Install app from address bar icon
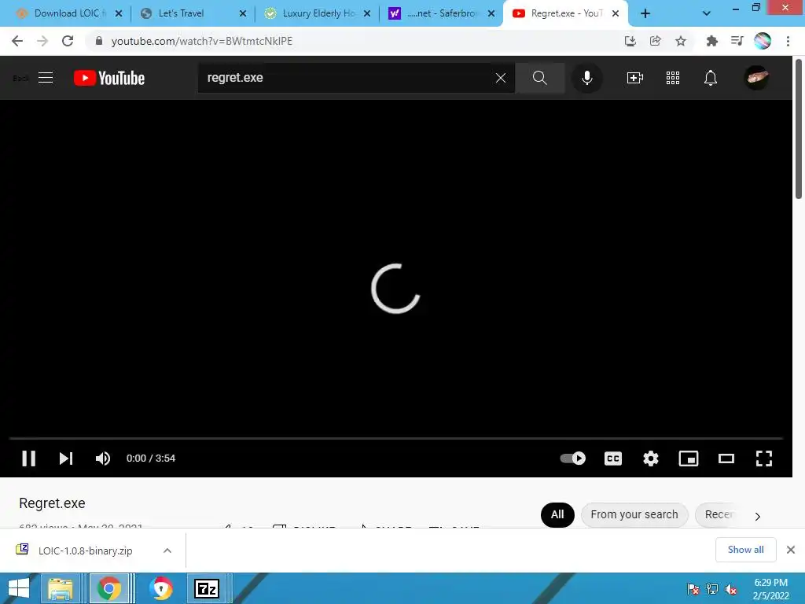Image resolution: width=805 pixels, height=604 pixels. [x=630, y=41]
